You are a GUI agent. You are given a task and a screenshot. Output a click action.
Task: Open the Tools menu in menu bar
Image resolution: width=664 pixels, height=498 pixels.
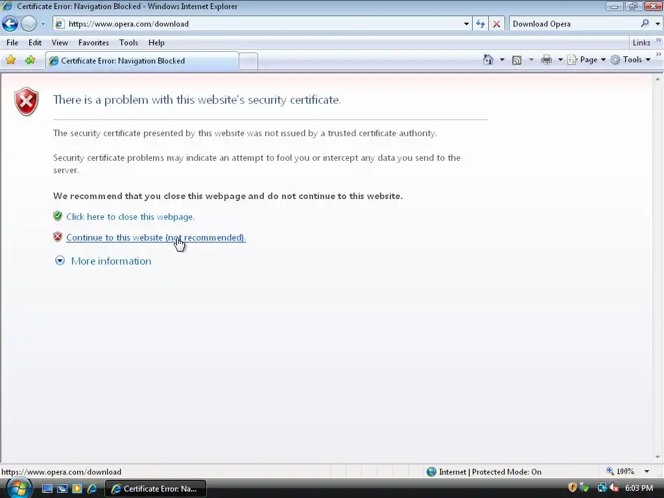click(128, 43)
